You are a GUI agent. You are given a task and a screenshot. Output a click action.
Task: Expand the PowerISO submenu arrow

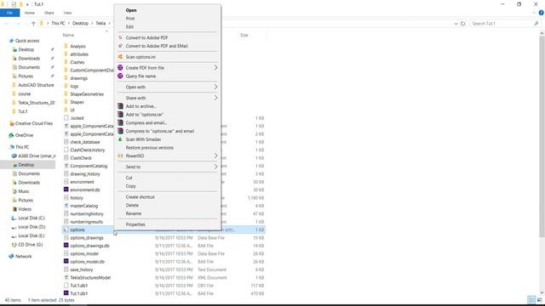(x=215, y=156)
